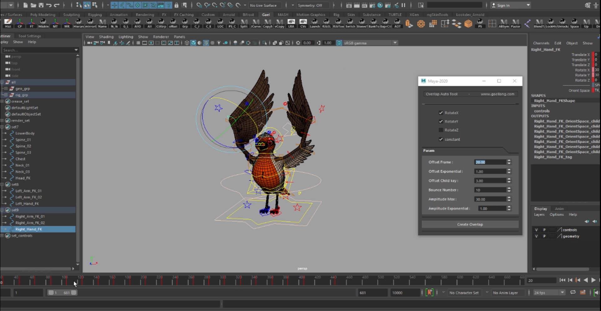Click the JCurve shelf button
The height and width of the screenshot is (311, 601).
tap(256, 23)
